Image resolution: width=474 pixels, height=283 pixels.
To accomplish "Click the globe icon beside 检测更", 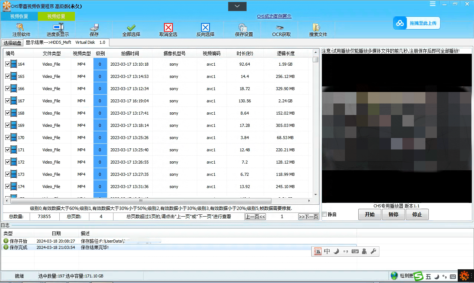I will tap(394, 276).
